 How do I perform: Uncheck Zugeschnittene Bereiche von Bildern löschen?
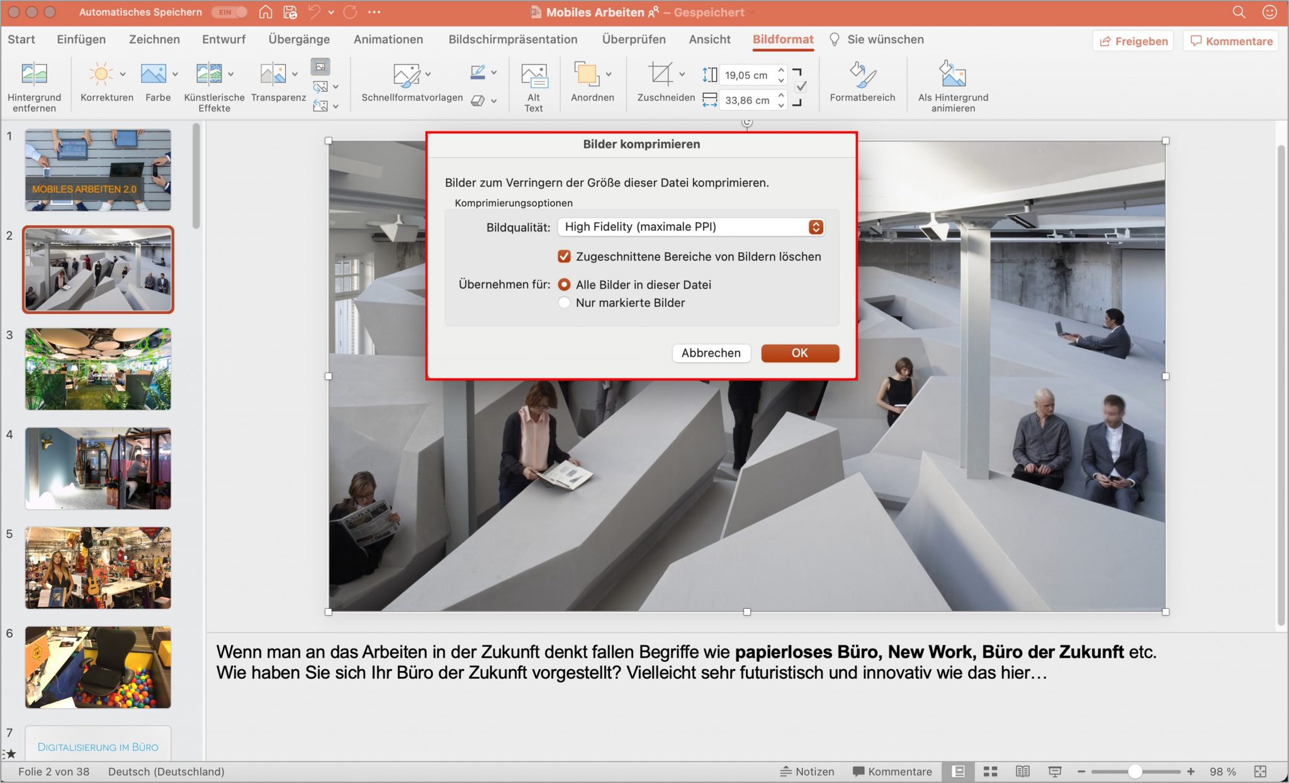click(565, 256)
